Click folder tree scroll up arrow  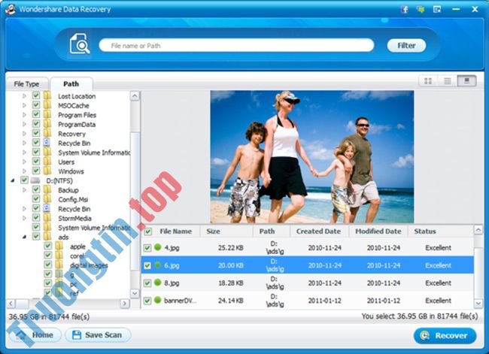click(x=135, y=95)
